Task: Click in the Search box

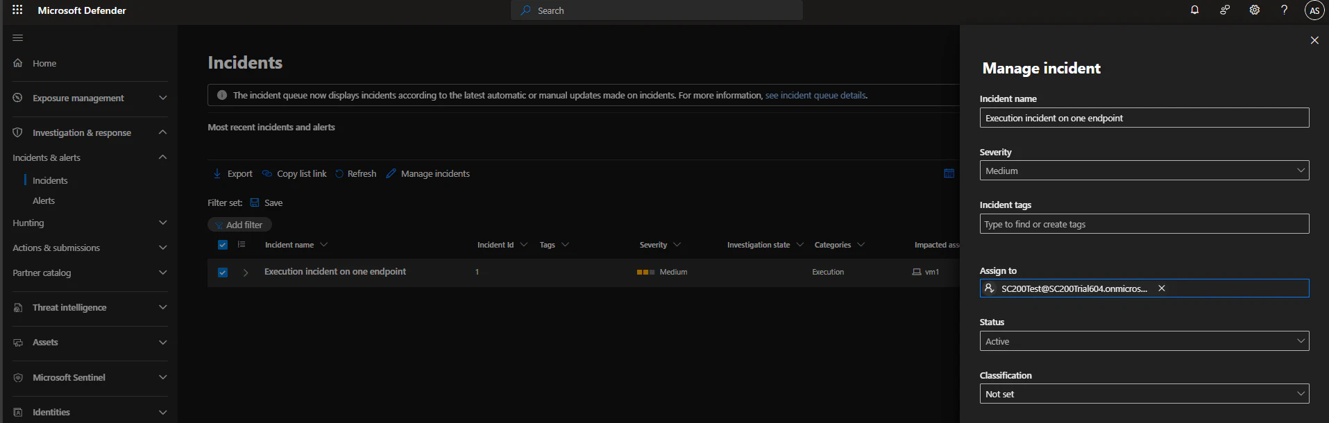Action: [x=657, y=10]
